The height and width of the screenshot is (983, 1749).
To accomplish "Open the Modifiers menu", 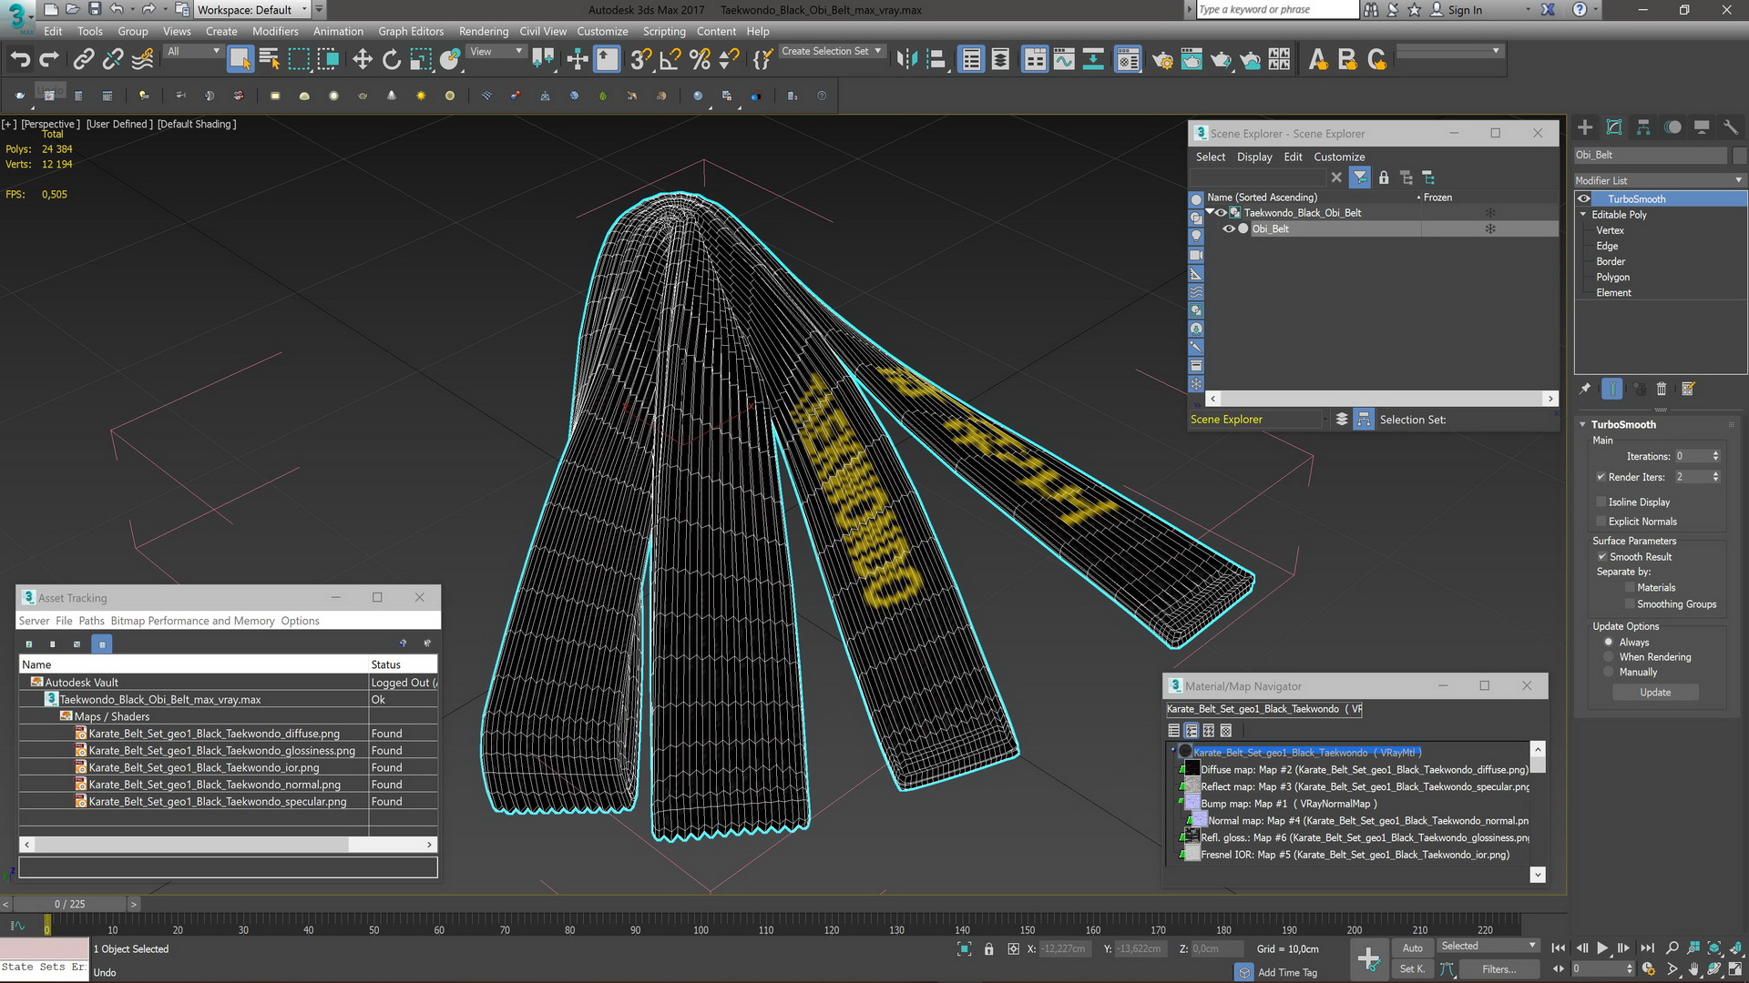I will click(x=274, y=31).
